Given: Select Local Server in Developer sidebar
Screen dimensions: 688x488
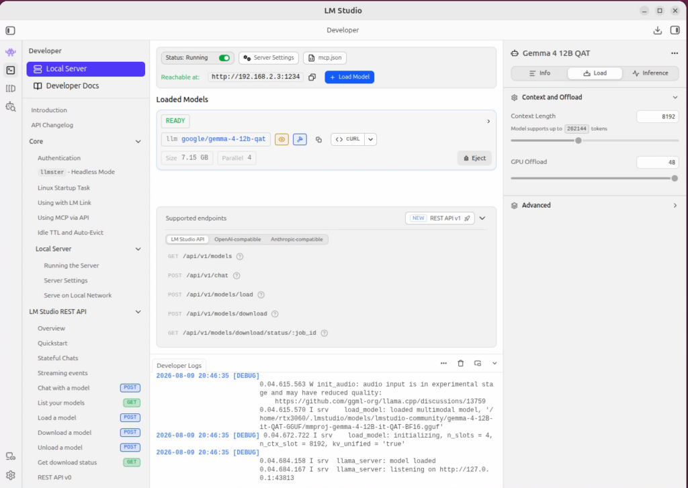Looking at the screenshot, I should click(85, 69).
